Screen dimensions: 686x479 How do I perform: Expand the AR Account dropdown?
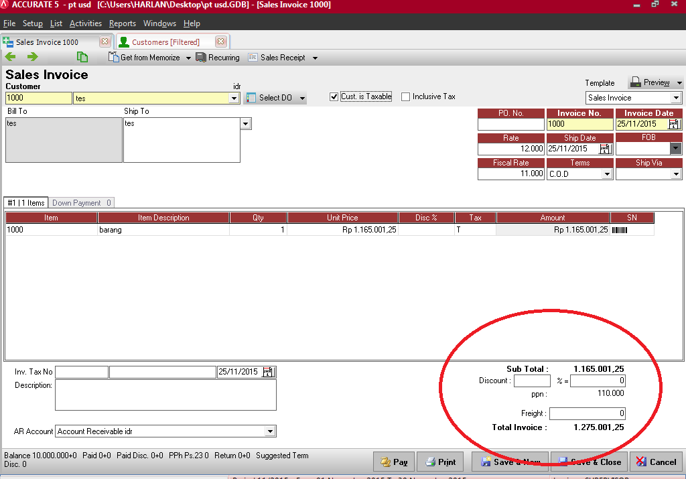270,431
